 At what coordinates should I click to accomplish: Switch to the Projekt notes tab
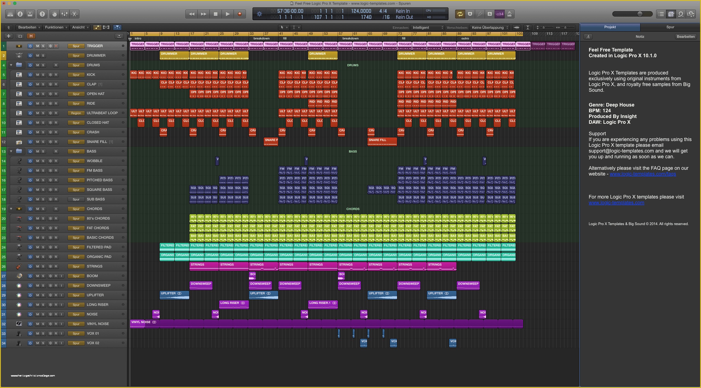click(610, 27)
